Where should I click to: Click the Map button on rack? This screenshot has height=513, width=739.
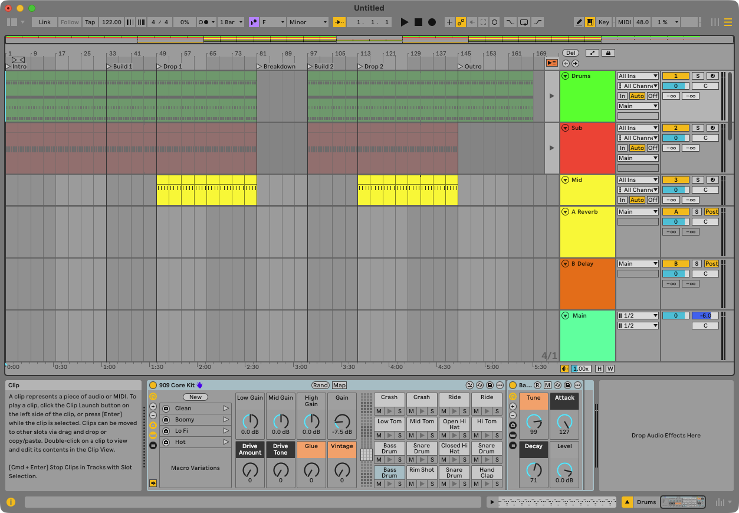click(x=339, y=385)
